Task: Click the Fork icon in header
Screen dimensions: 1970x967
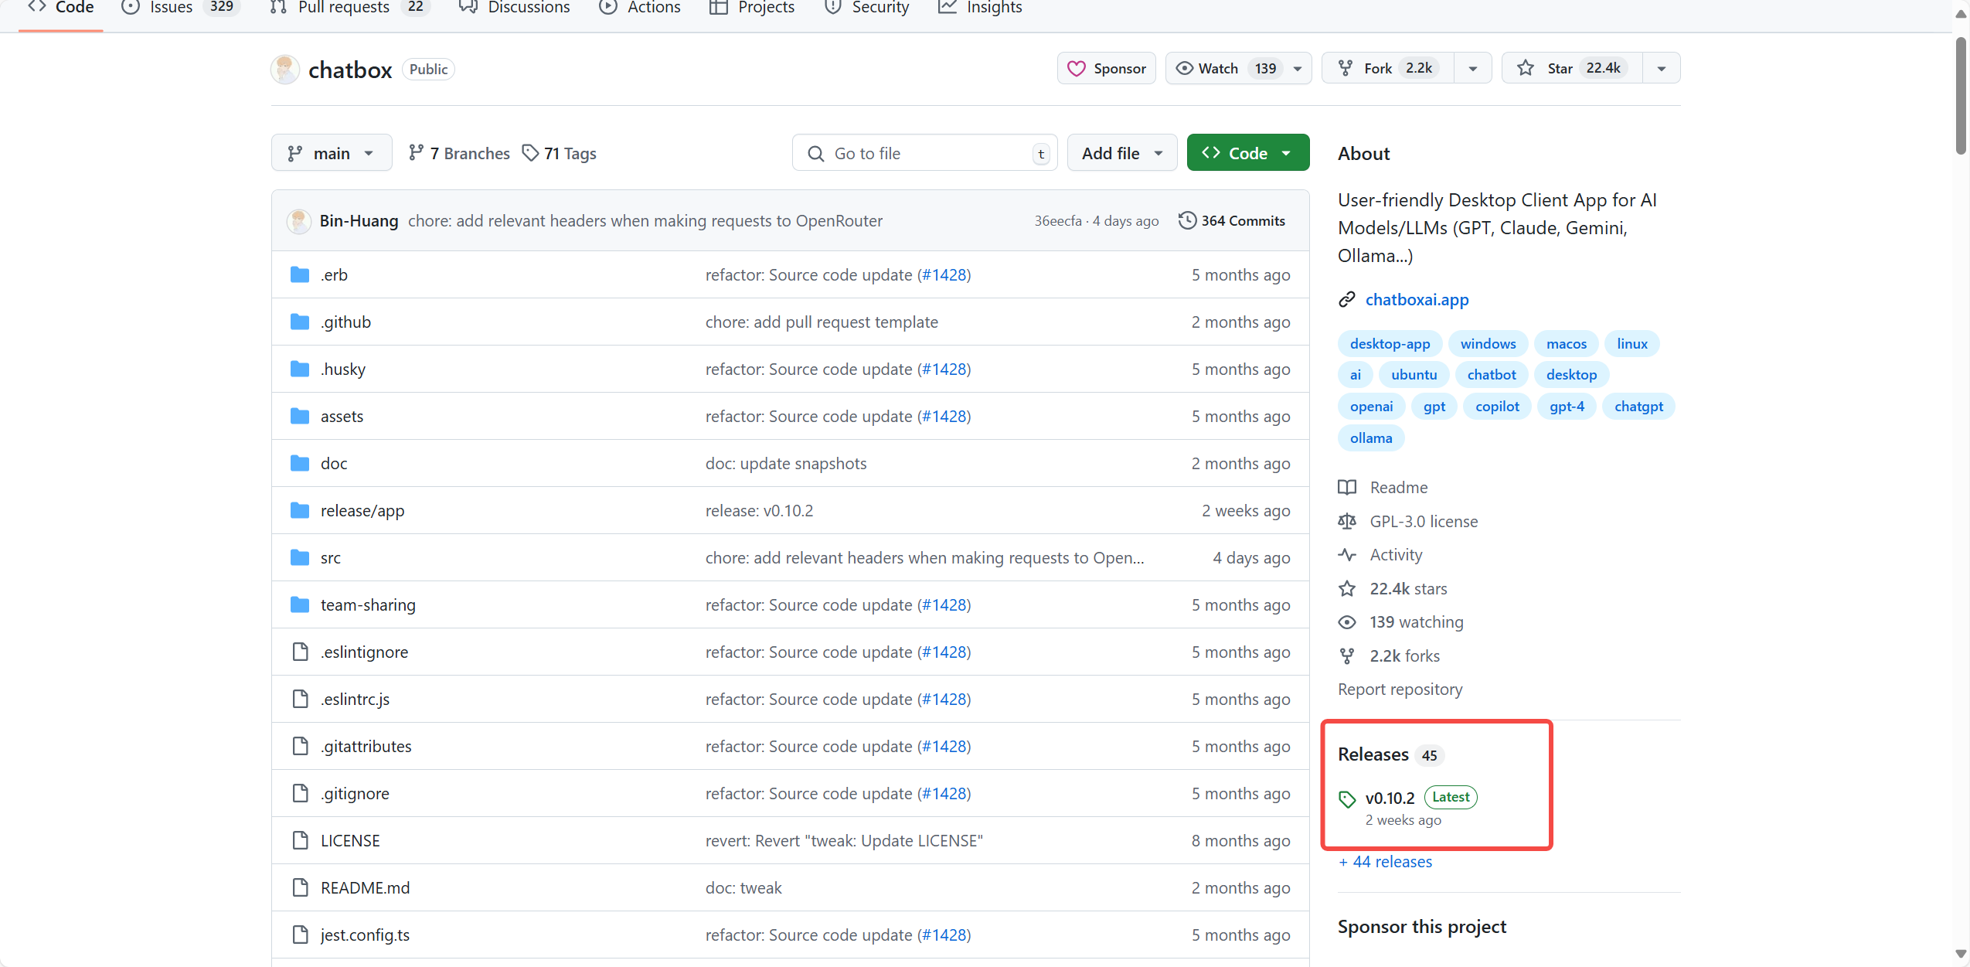Action: 1346,69
